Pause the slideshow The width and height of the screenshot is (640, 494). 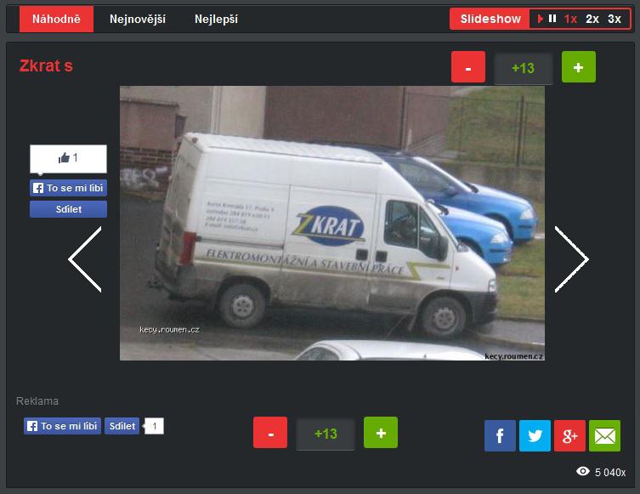click(552, 19)
